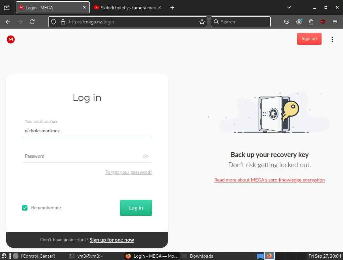Viewport: 343px width, 260px height.
Task: Open the three-dot page menu
Action: 332,39
